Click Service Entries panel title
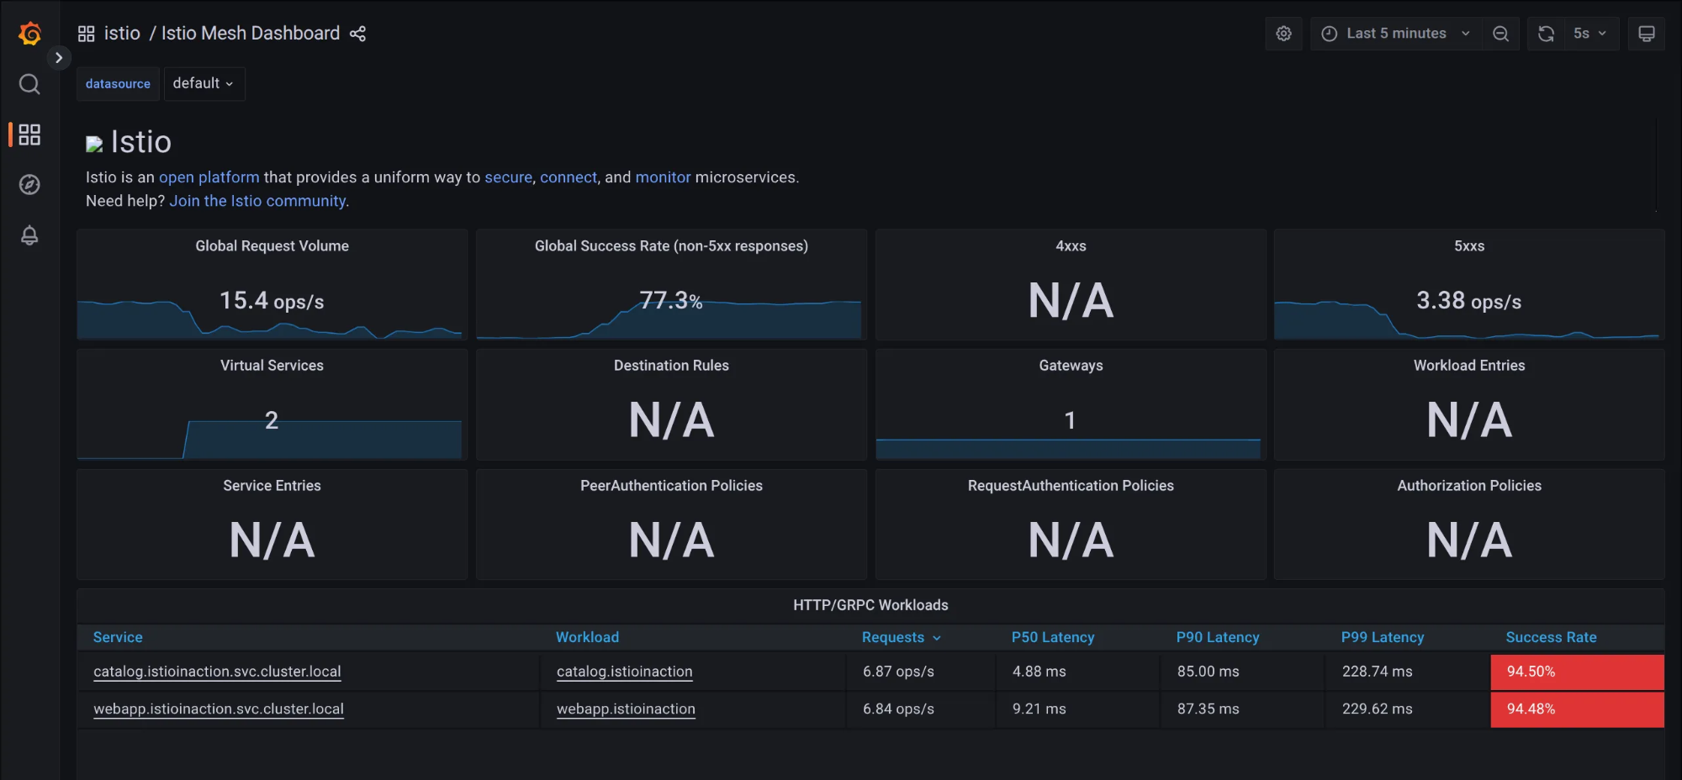This screenshot has height=780, width=1682. pyautogui.click(x=272, y=486)
